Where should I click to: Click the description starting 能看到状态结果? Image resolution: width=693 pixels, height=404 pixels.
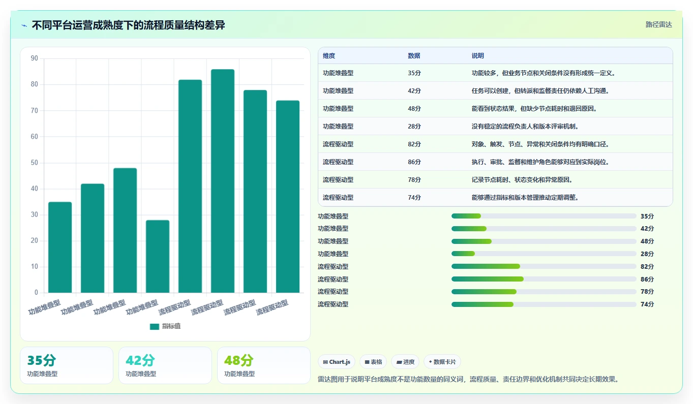534,109
